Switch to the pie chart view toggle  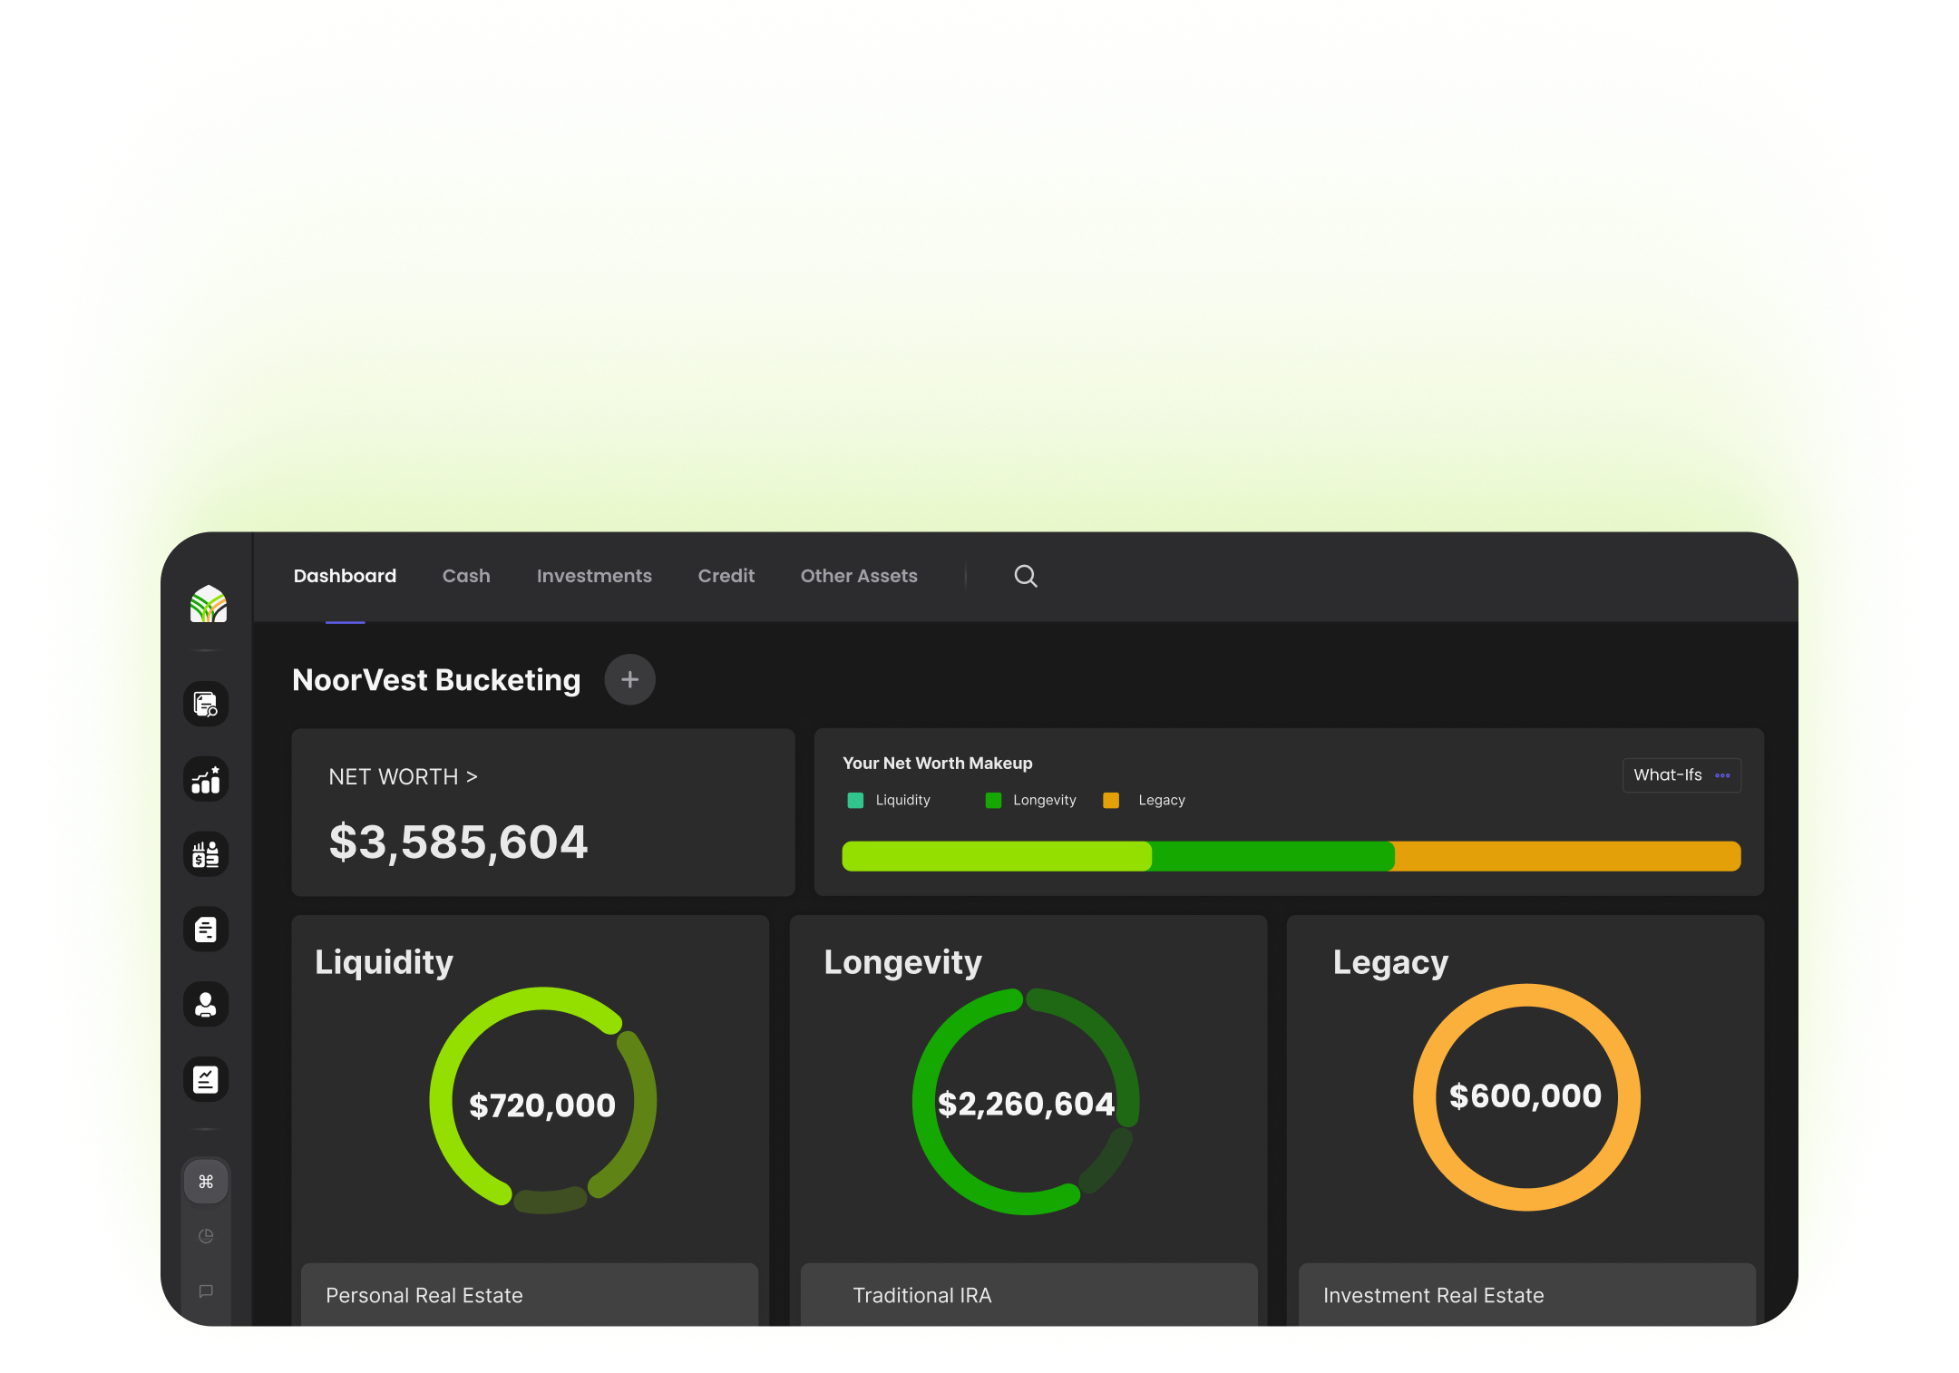tap(206, 1236)
